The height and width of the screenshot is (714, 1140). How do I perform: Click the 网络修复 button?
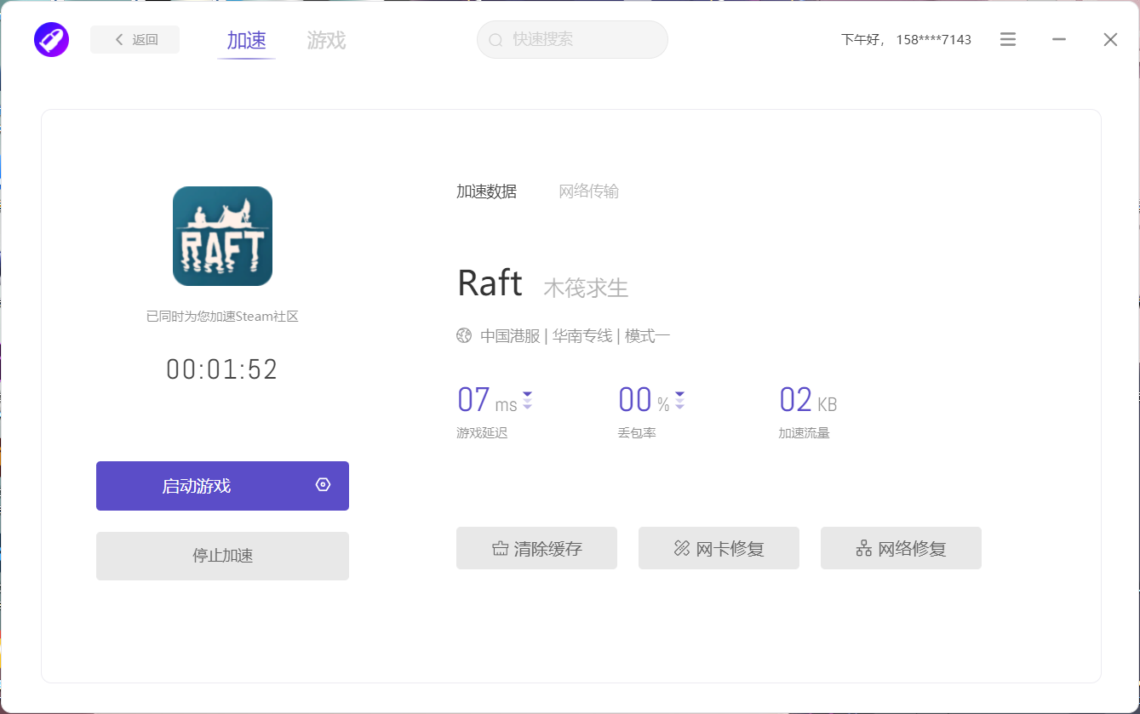click(x=901, y=548)
